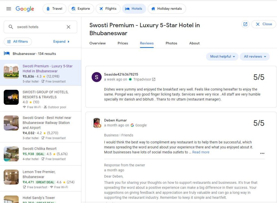Open Swosti Grand hotel listing
Image resolution: width=277 pixels, height=203 pixels.
41,127
